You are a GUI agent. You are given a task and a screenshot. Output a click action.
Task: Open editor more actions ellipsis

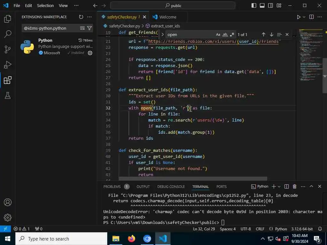[x=319, y=17]
